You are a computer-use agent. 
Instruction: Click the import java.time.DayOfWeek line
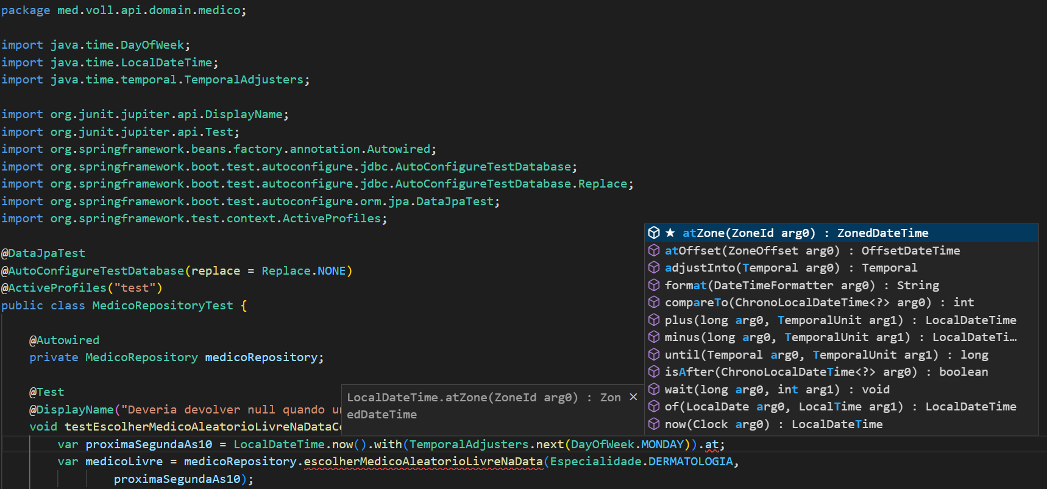(x=96, y=45)
